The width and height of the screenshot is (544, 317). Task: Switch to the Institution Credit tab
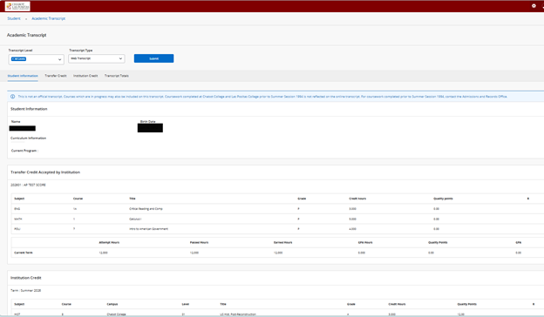85,76
